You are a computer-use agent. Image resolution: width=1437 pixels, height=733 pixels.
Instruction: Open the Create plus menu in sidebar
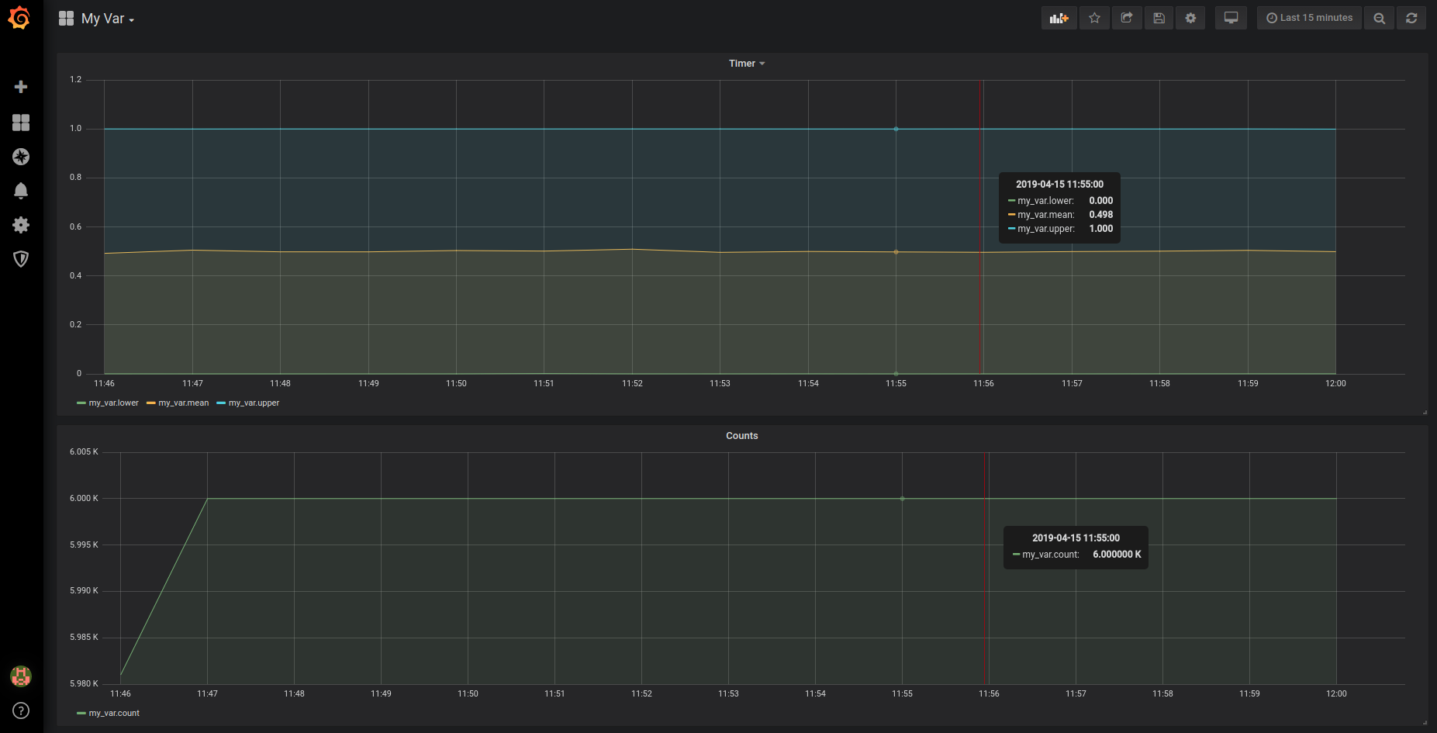coord(21,87)
